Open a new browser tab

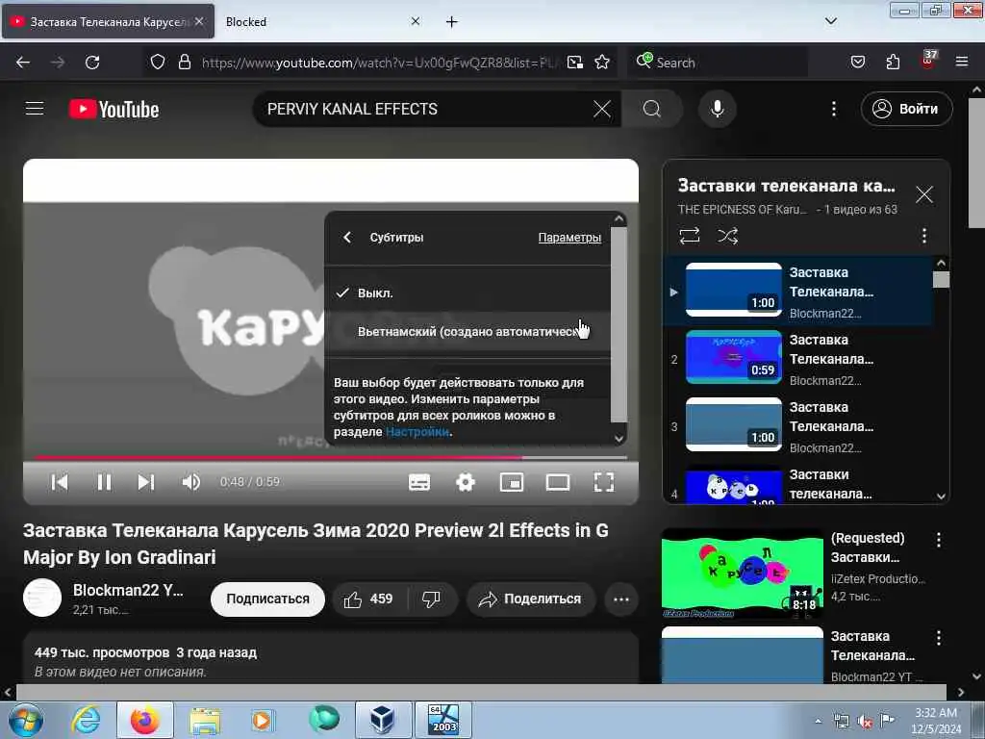[x=451, y=22]
